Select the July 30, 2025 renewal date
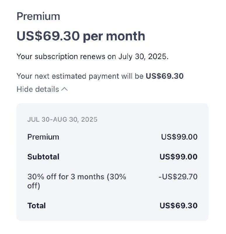 point(142,56)
